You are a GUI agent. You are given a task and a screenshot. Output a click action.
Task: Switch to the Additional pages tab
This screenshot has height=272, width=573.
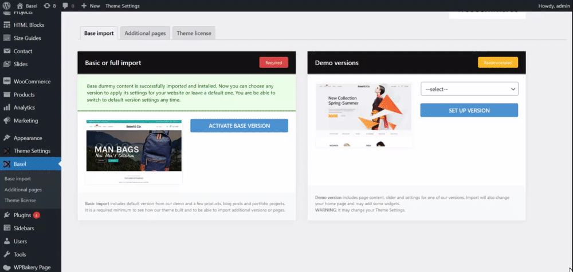click(145, 33)
